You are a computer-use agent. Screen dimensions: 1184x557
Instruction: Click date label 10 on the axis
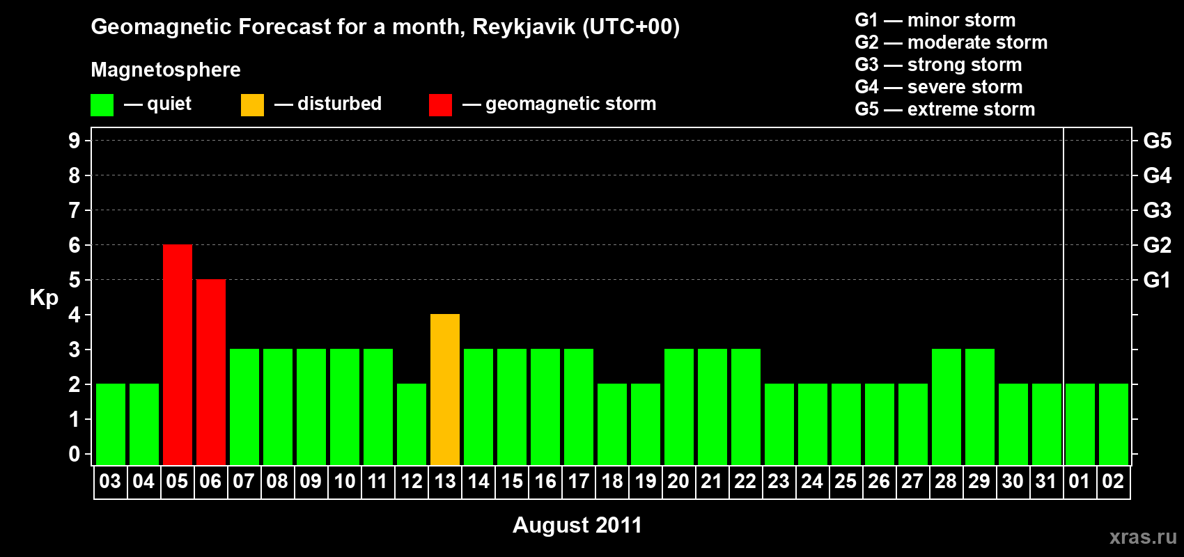point(344,481)
